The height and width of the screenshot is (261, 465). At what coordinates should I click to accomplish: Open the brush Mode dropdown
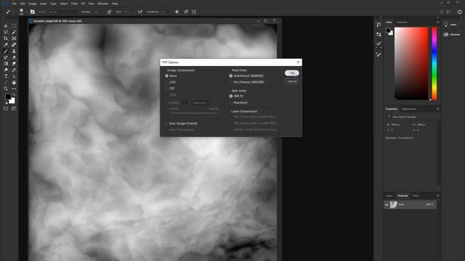tap(62, 12)
